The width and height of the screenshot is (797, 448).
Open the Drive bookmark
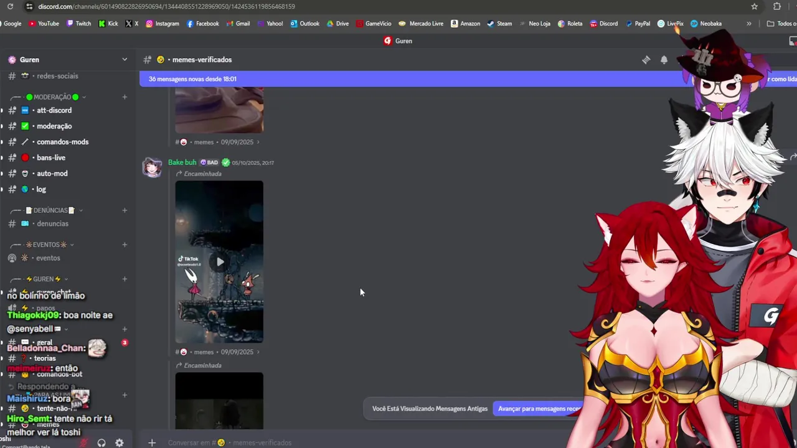click(337, 24)
